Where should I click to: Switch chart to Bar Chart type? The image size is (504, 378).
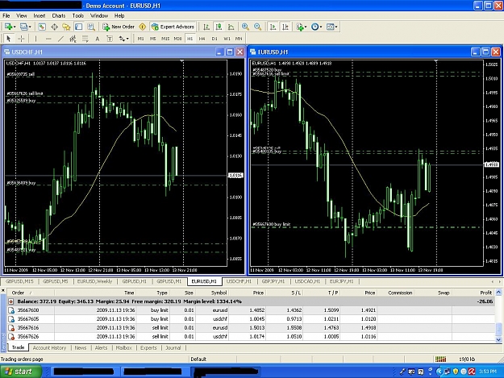tap(206, 27)
